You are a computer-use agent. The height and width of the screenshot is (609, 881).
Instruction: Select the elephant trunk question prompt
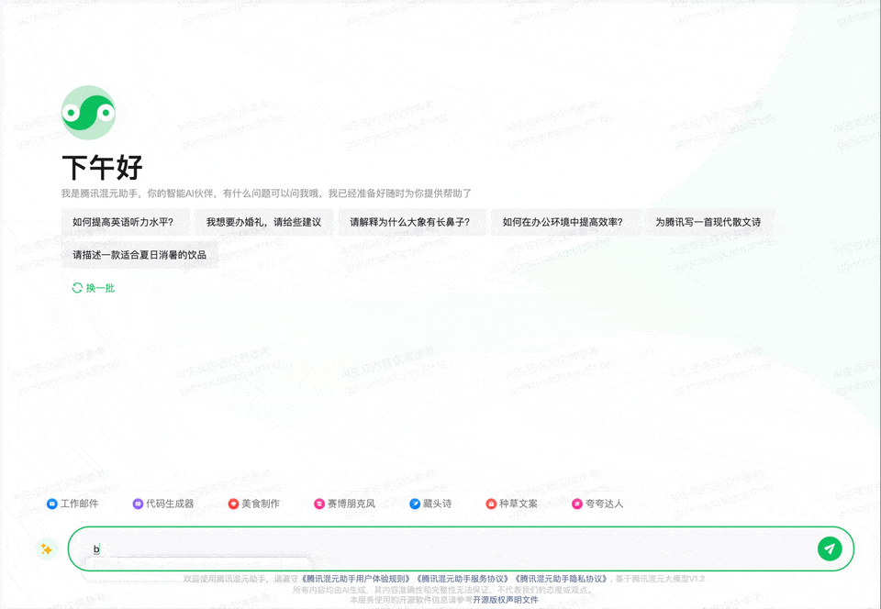(x=410, y=221)
